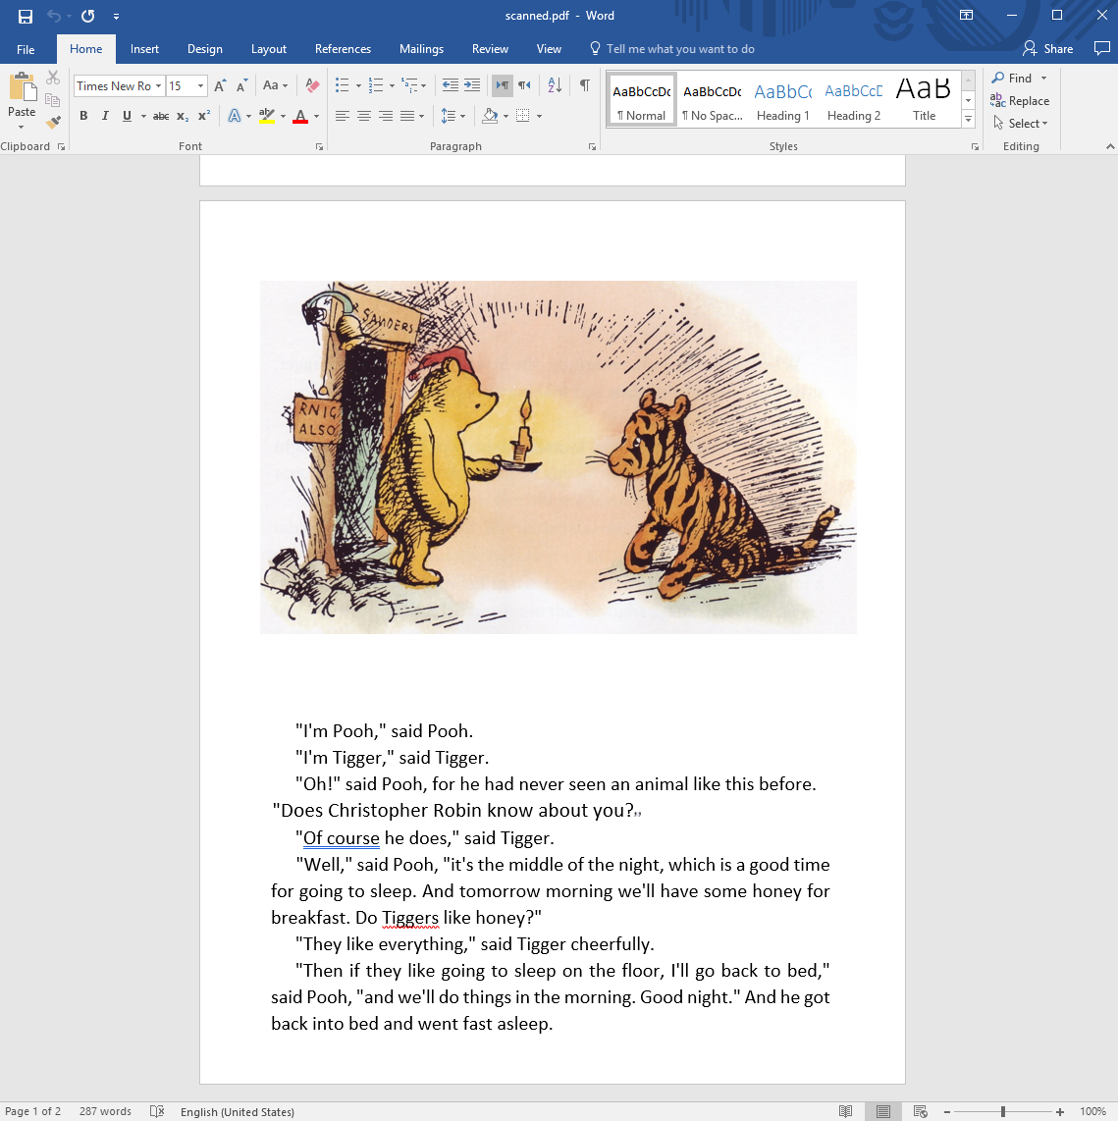Toggle Italic formatting
The image size is (1118, 1121).
click(105, 116)
